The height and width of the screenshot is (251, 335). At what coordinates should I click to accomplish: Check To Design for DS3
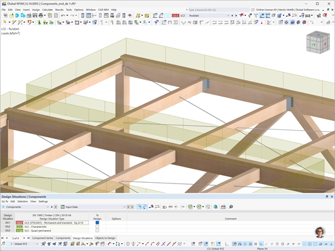click(x=97, y=230)
